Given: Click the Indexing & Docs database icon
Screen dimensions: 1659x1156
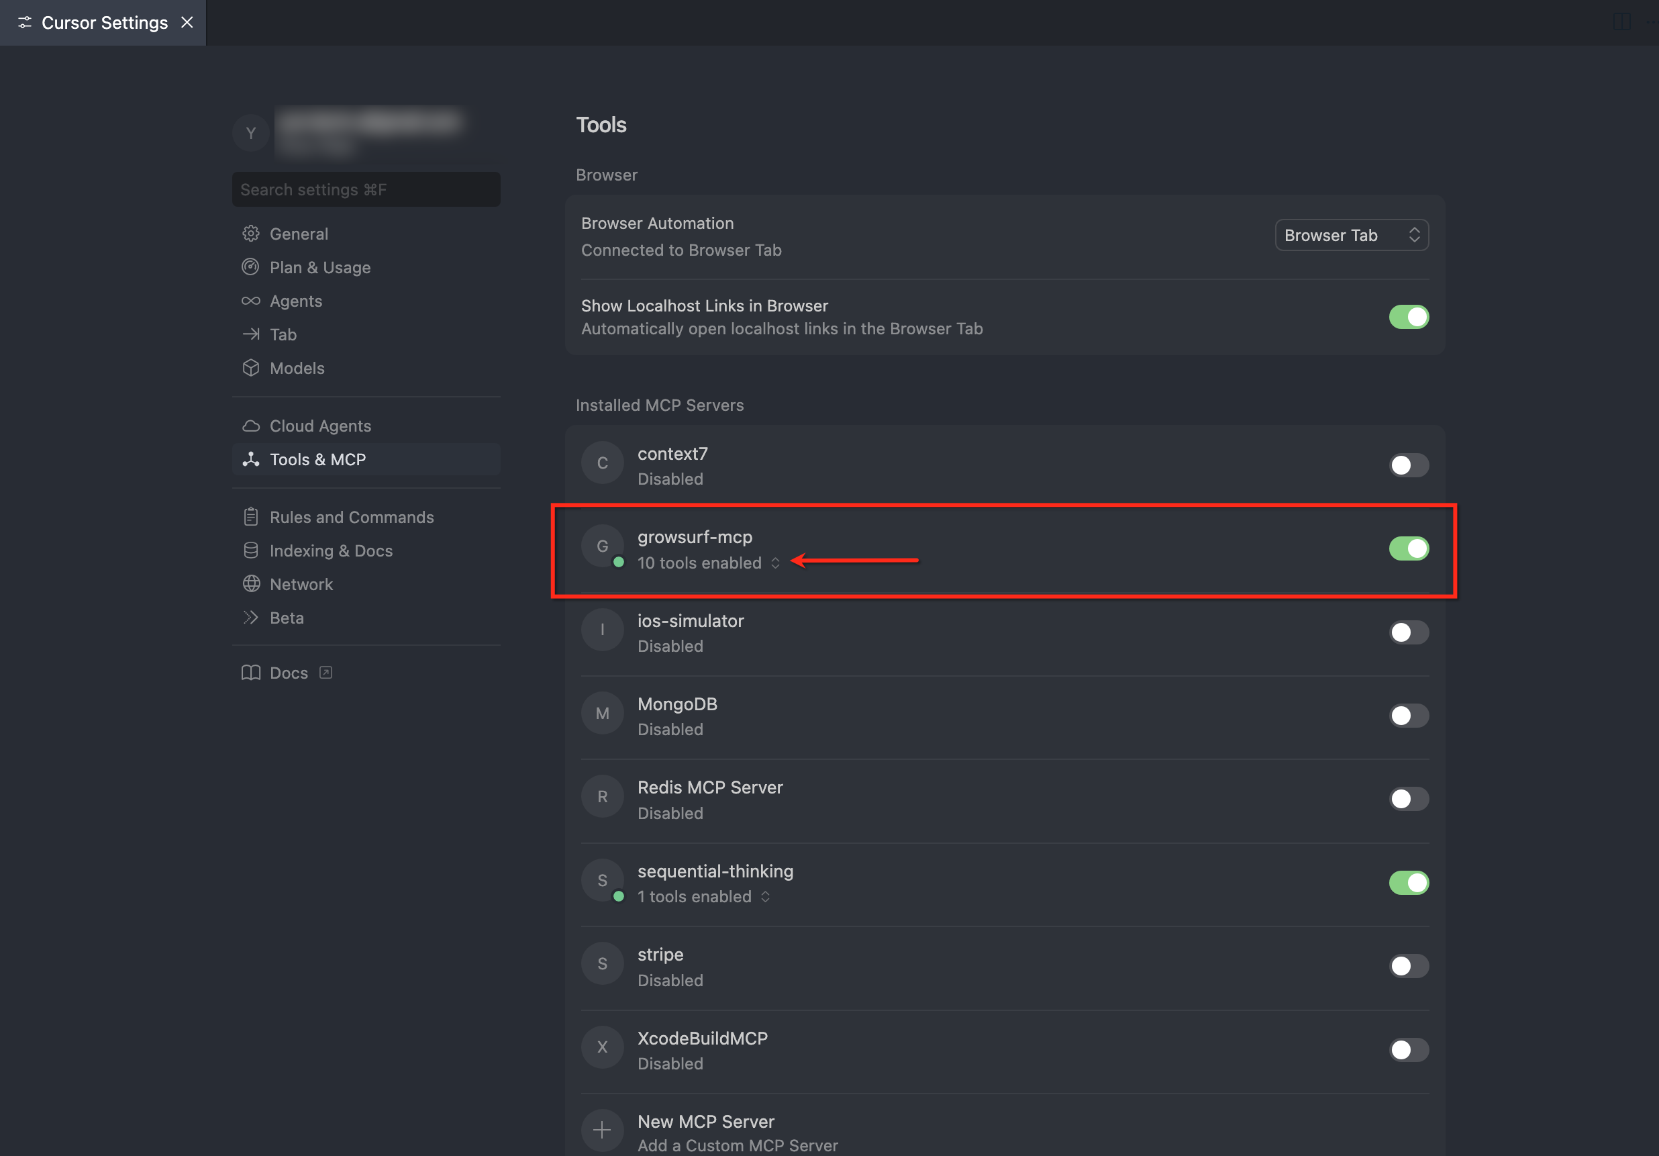Looking at the screenshot, I should [251, 550].
